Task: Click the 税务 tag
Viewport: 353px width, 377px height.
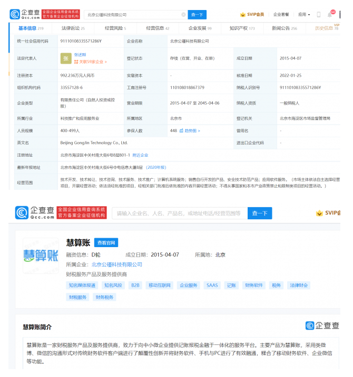Action: (x=276, y=285)
